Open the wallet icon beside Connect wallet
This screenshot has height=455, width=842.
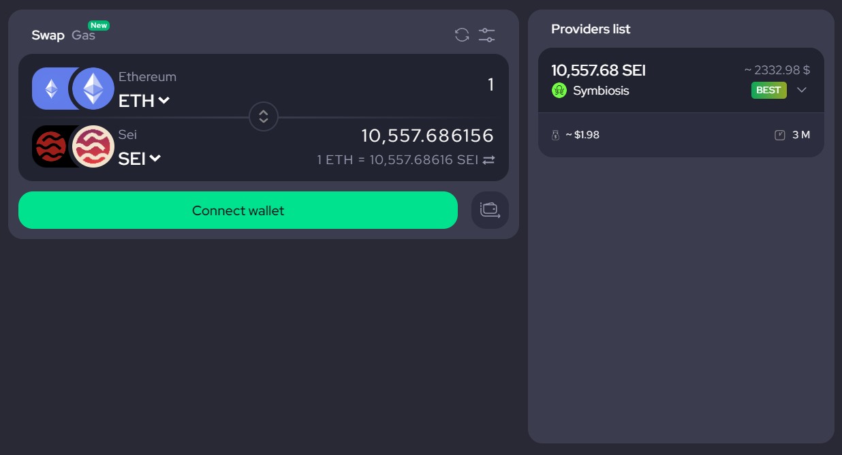(x=490, y=210)
